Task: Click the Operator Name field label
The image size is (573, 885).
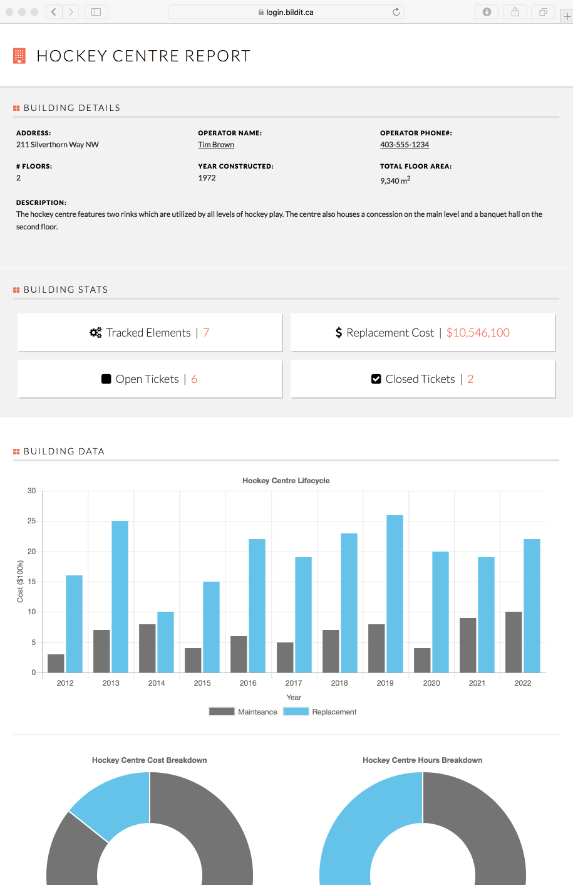Action: pos(230,133)
